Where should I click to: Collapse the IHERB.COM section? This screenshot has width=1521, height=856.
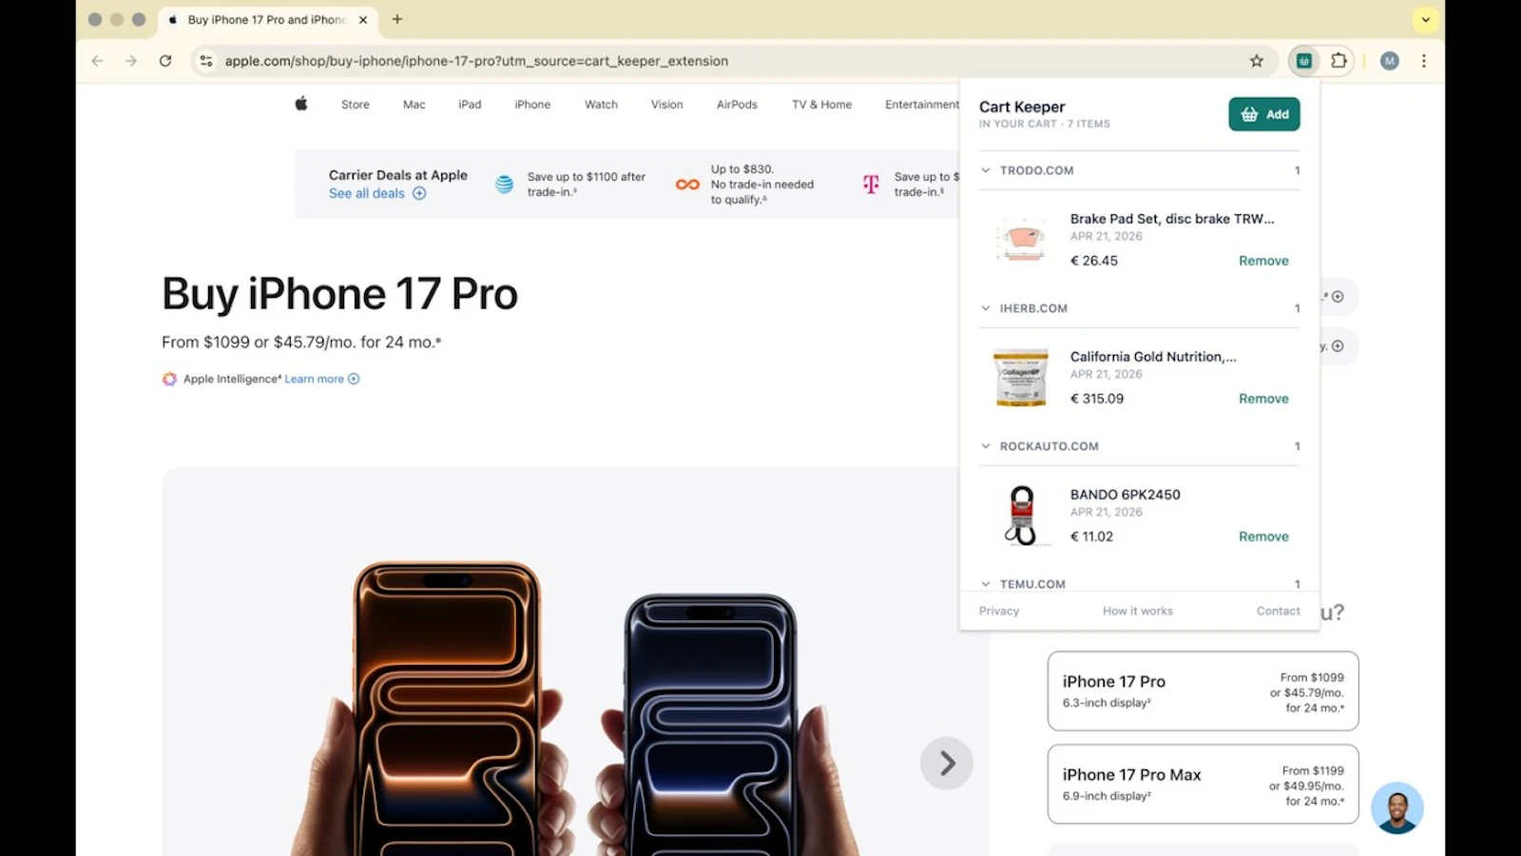(x=985, y=307)
